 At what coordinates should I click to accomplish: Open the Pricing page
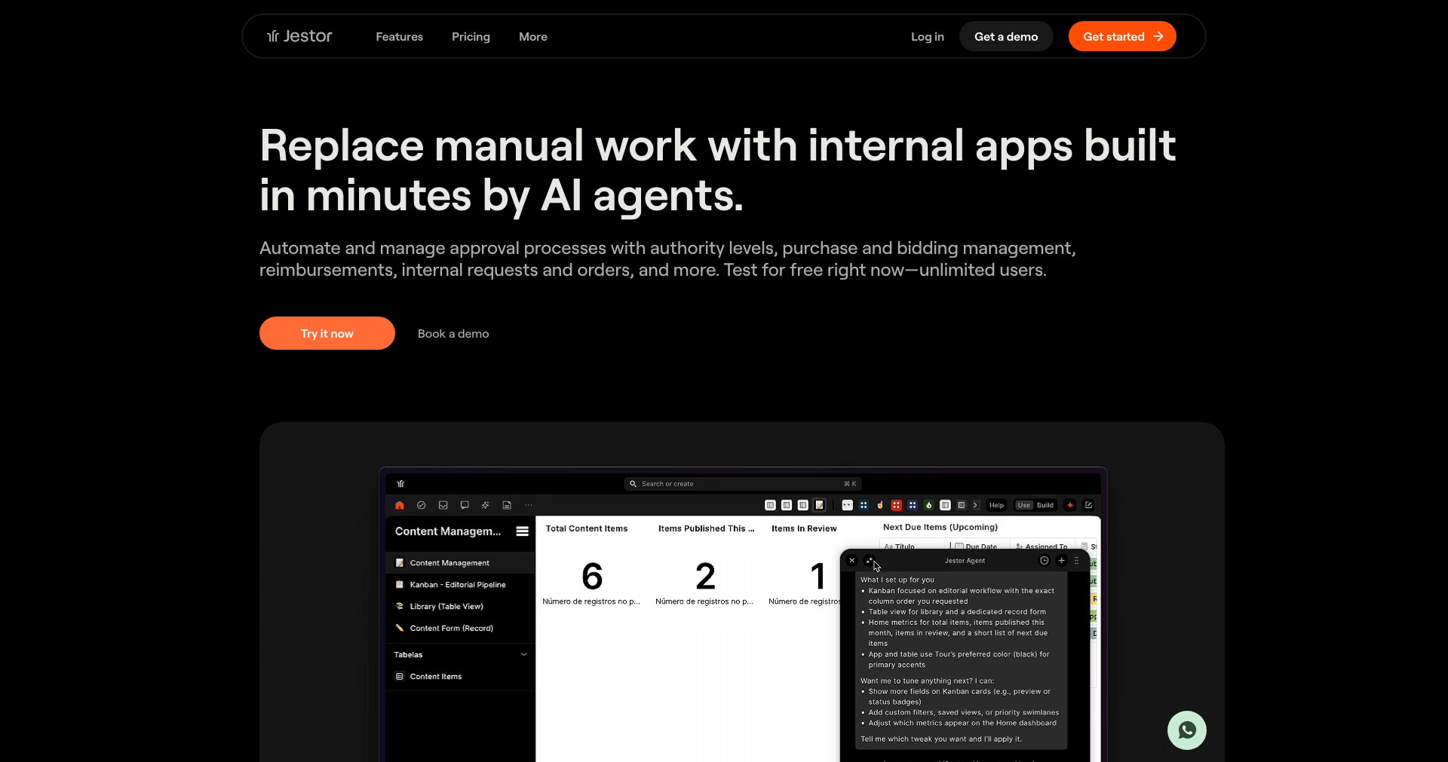click(471, 36)
